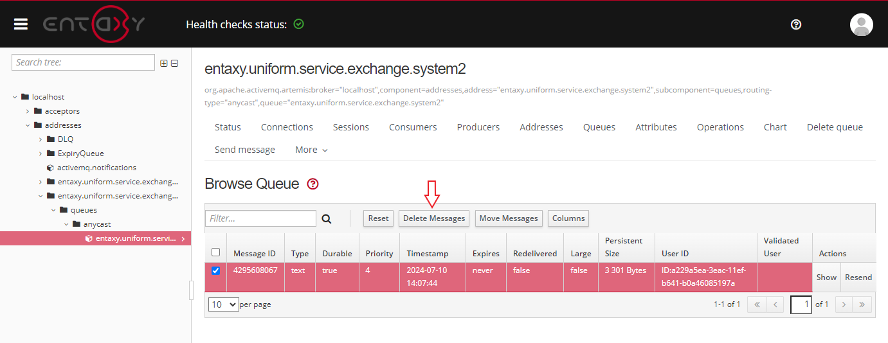This screenshot has width=888, height=343.
Task: Toggle the select-all messages header checkbox
Action: point(215,252)
